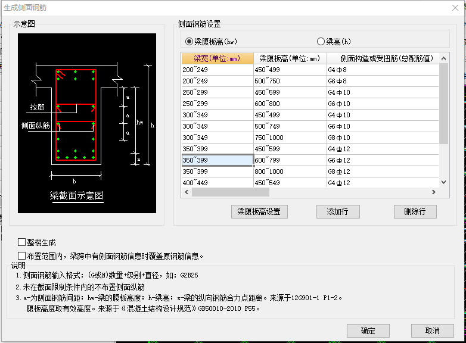Select cell G6 Φ8 in second row
466x343 pixels.
(x=383, y=81)
